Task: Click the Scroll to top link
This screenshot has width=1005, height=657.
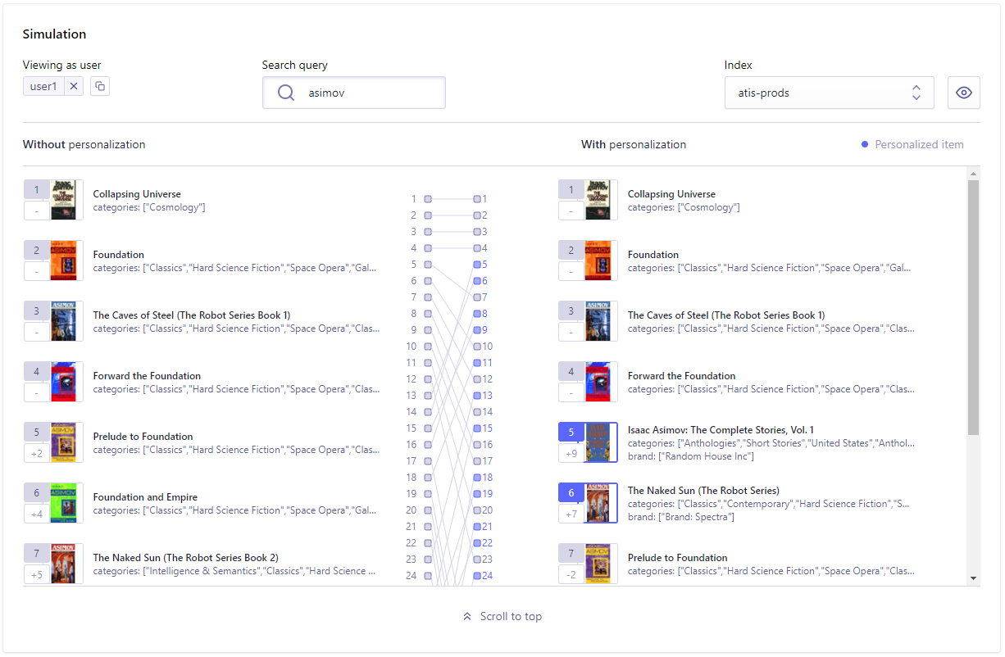Action: coord(510,616)
